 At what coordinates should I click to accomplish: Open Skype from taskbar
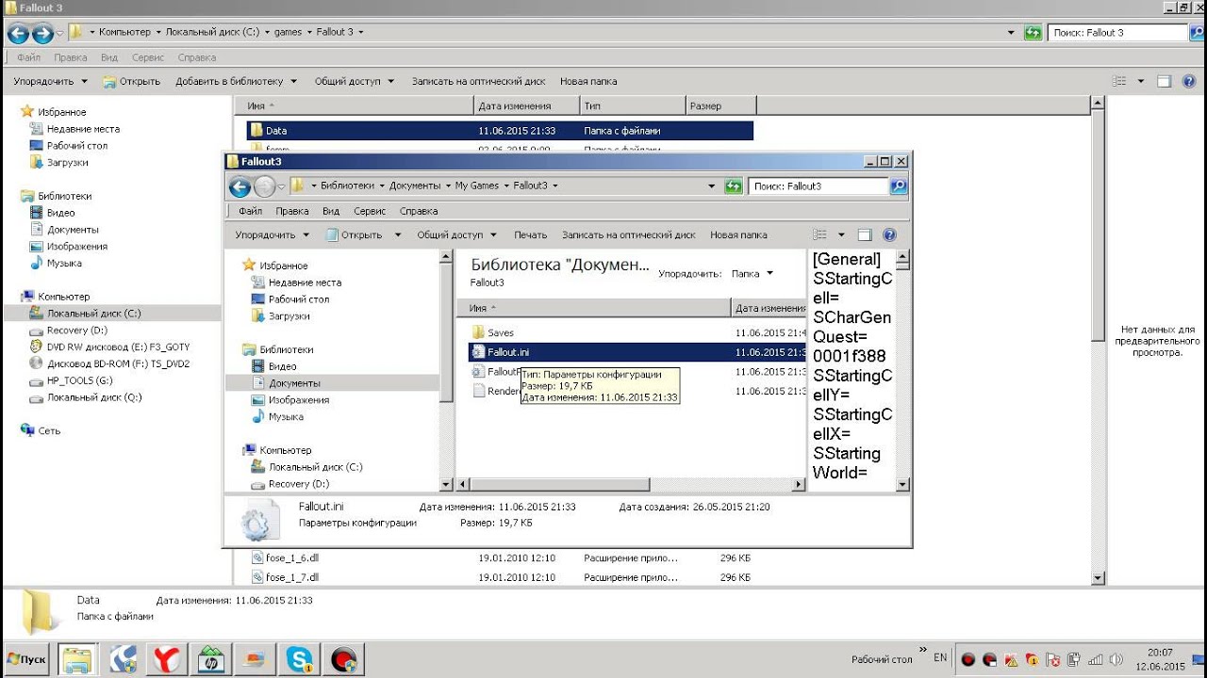coord(302,659)
